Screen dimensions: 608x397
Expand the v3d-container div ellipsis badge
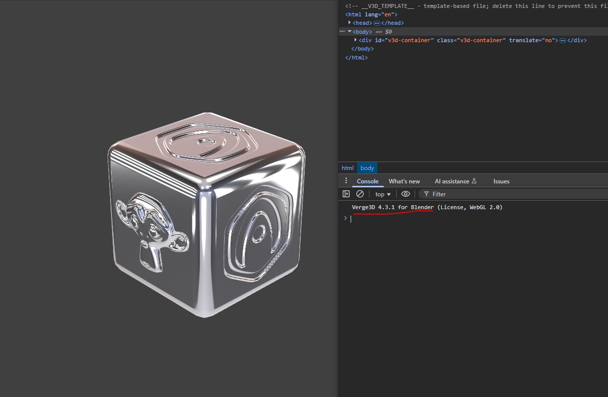click(x=563, y=40)
